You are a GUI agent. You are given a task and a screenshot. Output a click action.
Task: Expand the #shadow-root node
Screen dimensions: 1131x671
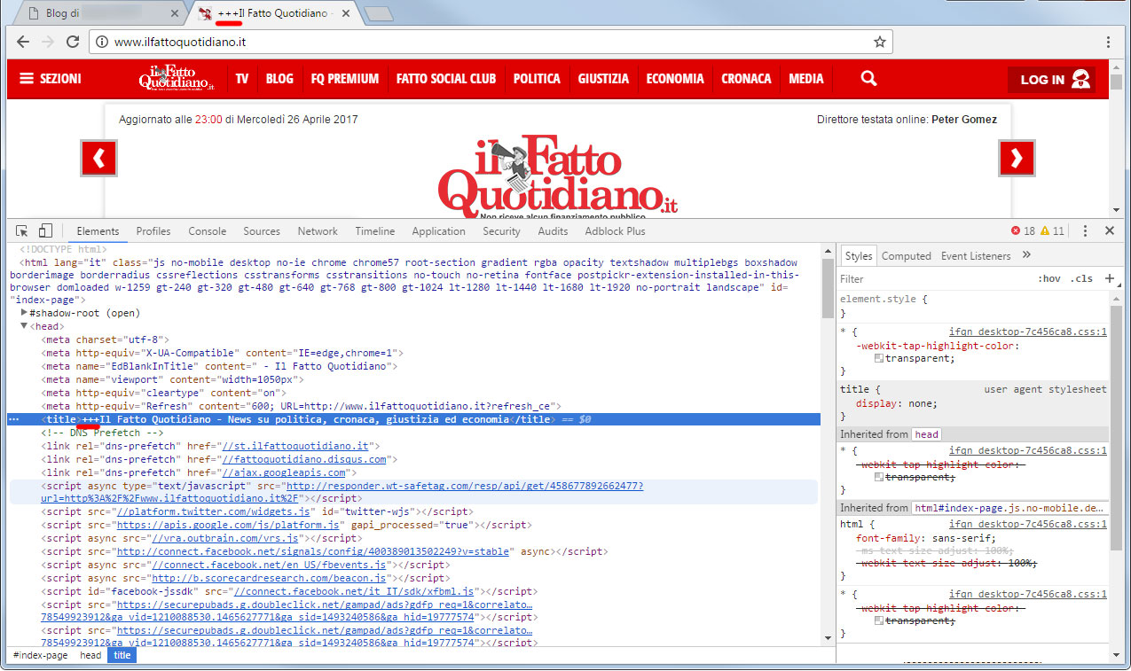tap(25, 314)
